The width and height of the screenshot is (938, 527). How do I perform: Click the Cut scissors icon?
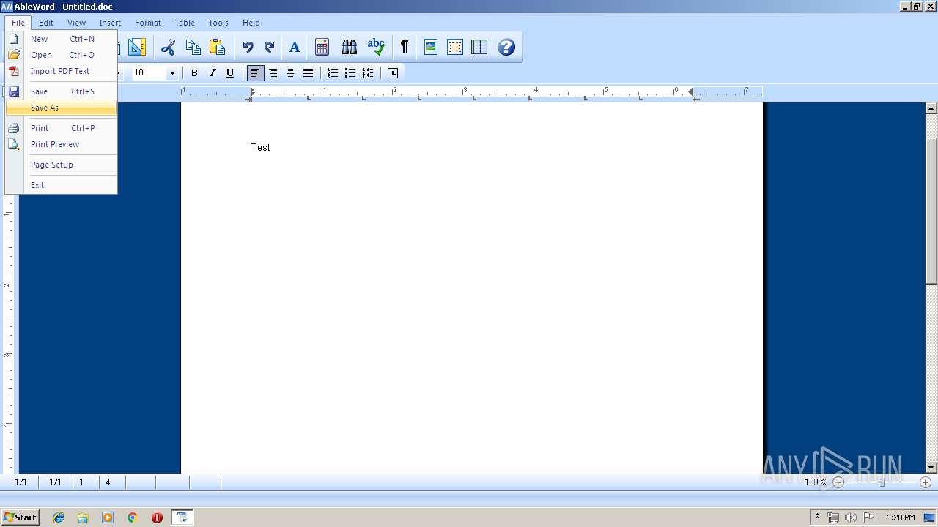tap(169, 48)
